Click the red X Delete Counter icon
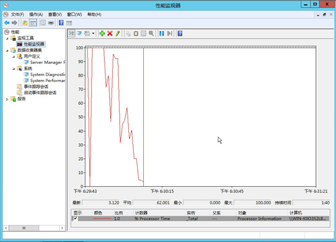 (110, 34)
